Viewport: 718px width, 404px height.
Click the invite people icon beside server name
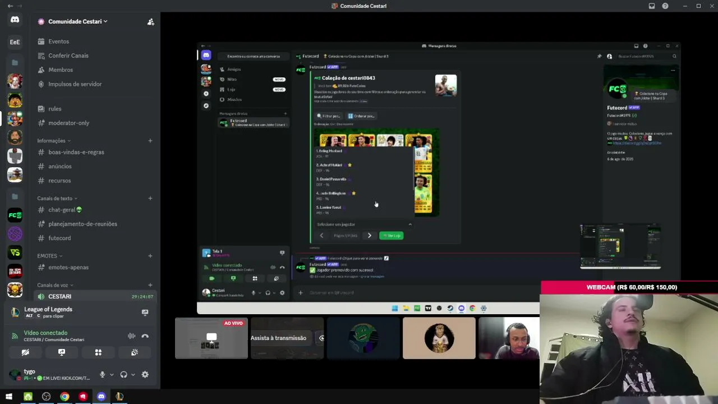click(150, 21)
